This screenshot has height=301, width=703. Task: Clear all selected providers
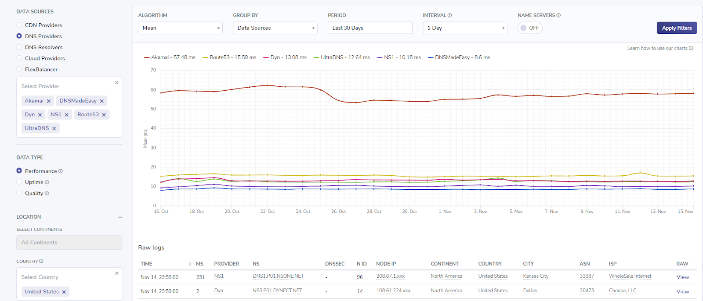116,82
